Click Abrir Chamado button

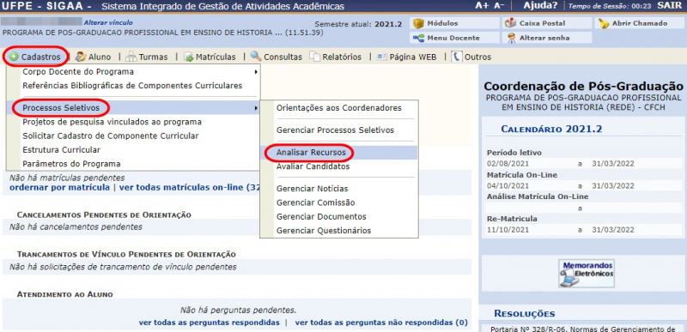click(640, 23)
